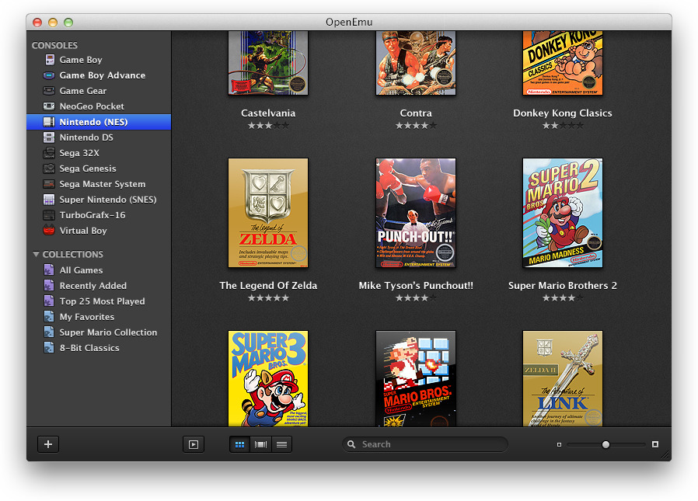Image resolution: width=698 pixels, height=501 pixels.
Task: Click the Game Boy Advance console icon
Action: tap(49, 75)
